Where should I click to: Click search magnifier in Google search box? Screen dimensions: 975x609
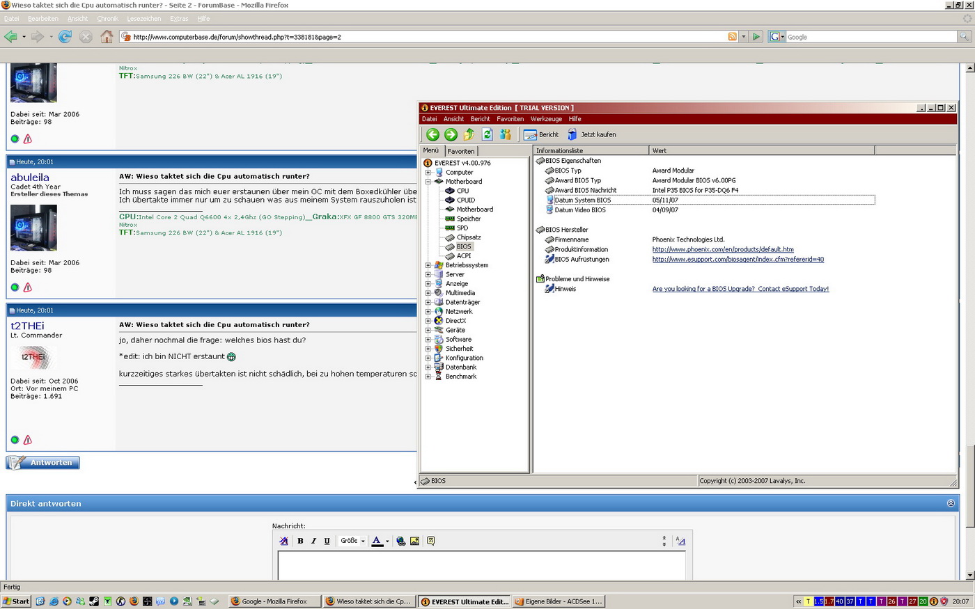coord(965,37)
